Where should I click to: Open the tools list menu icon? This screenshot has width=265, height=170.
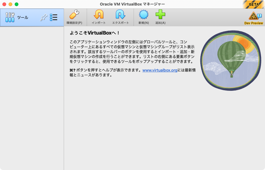(54, 17)
